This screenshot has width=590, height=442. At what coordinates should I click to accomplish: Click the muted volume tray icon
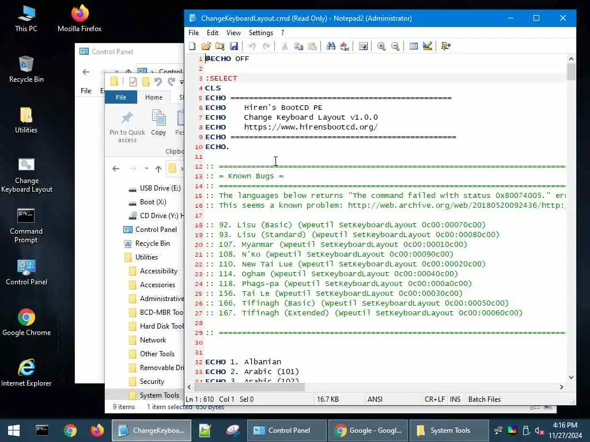[x=539, y=430]
